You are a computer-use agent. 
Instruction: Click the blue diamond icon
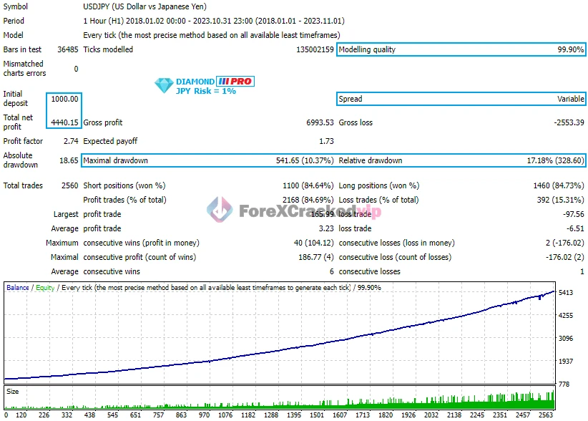[x=164, y=85]
